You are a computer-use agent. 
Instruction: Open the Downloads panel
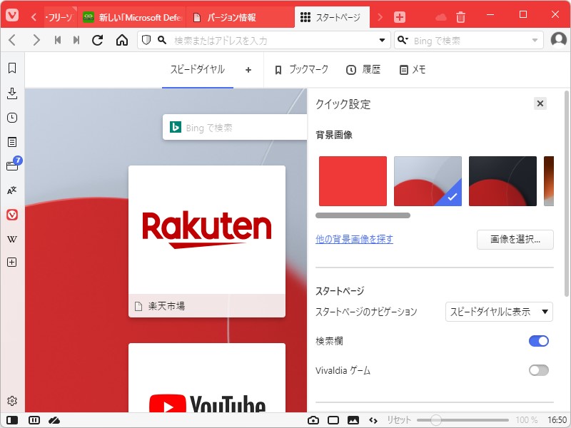pyautogui.click(x=11, y=93)
